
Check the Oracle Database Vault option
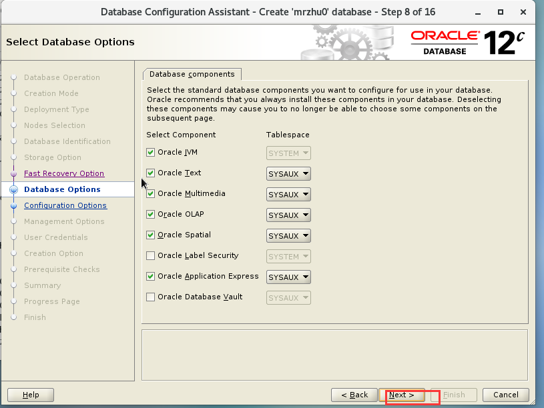[150, 297]
